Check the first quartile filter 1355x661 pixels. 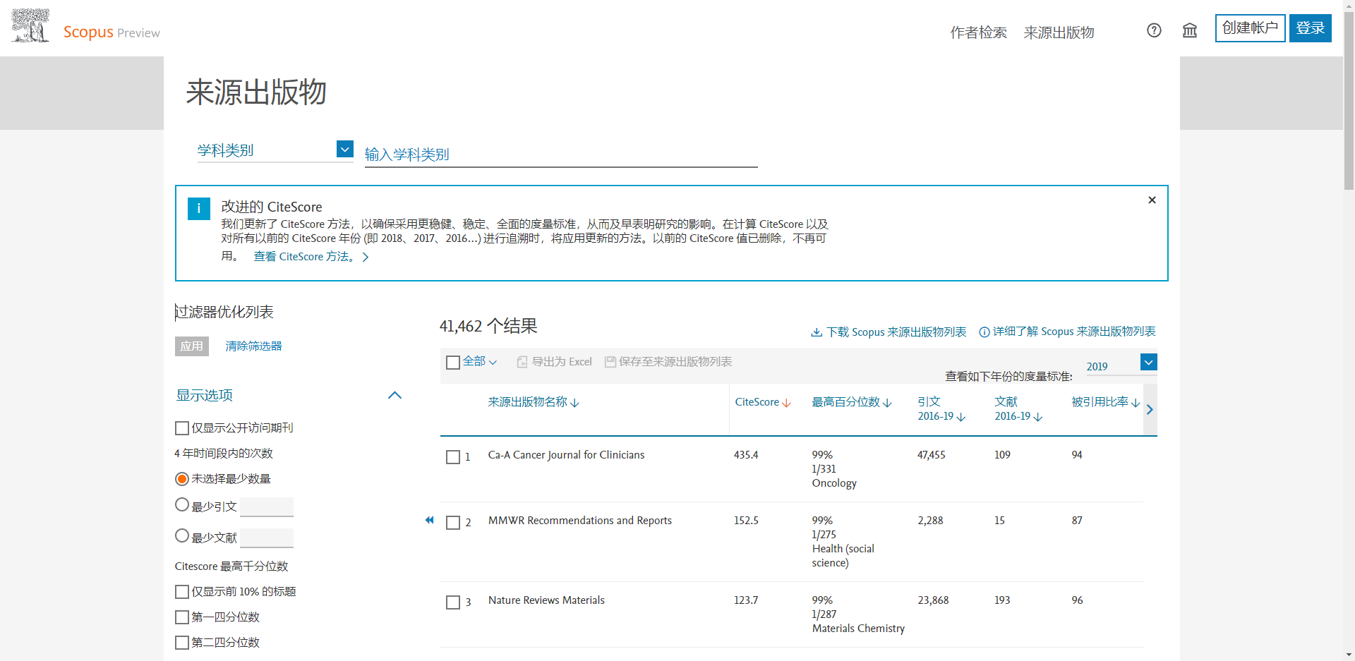[x=182, y=617]
